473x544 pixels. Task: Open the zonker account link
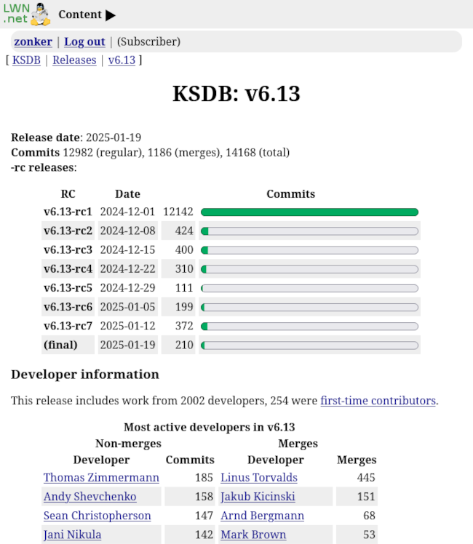coord(33,41)
